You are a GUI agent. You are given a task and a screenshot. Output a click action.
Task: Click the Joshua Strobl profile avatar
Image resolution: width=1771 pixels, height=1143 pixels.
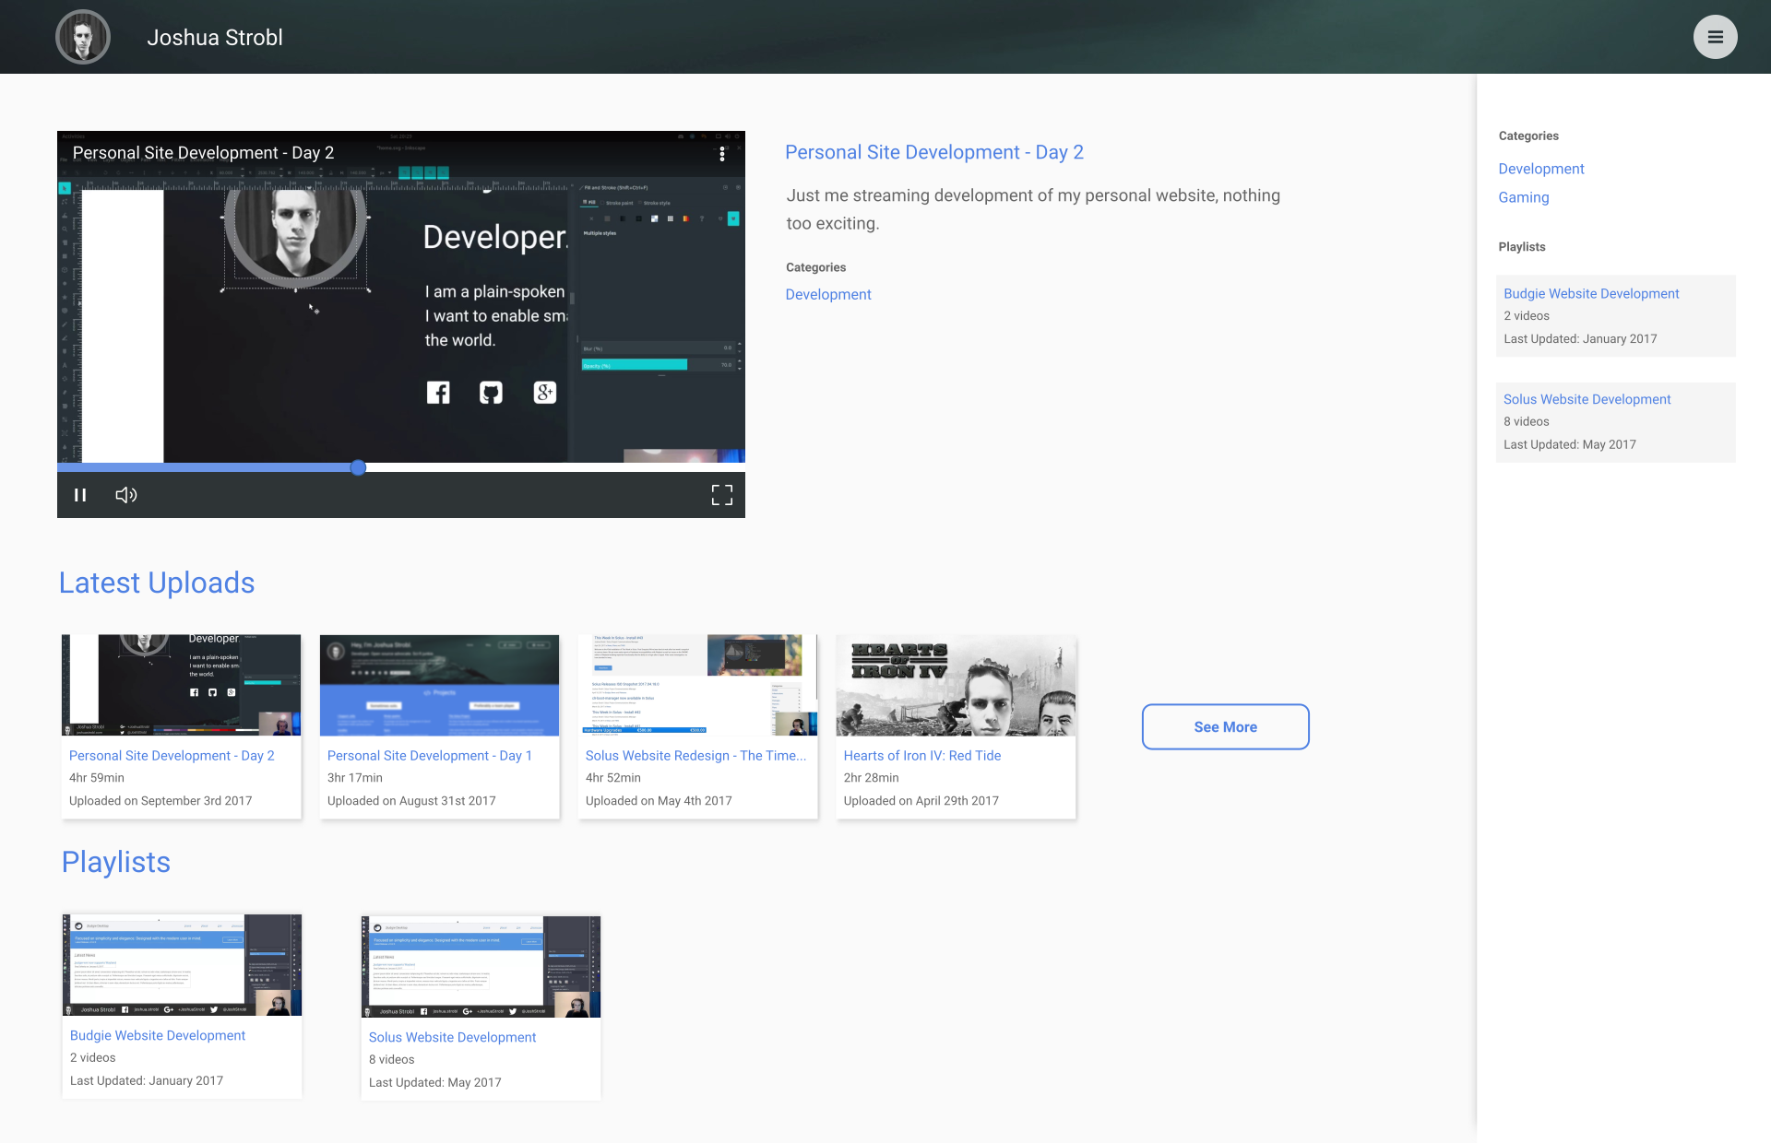pos(83,37)
